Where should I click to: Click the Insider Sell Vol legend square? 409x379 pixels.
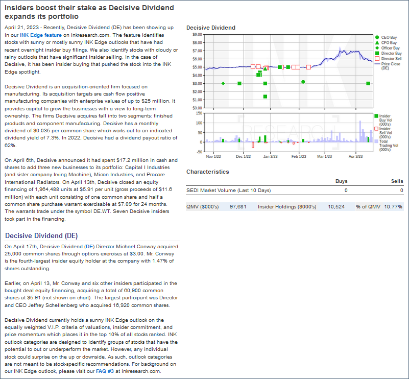tap(376, 129)
